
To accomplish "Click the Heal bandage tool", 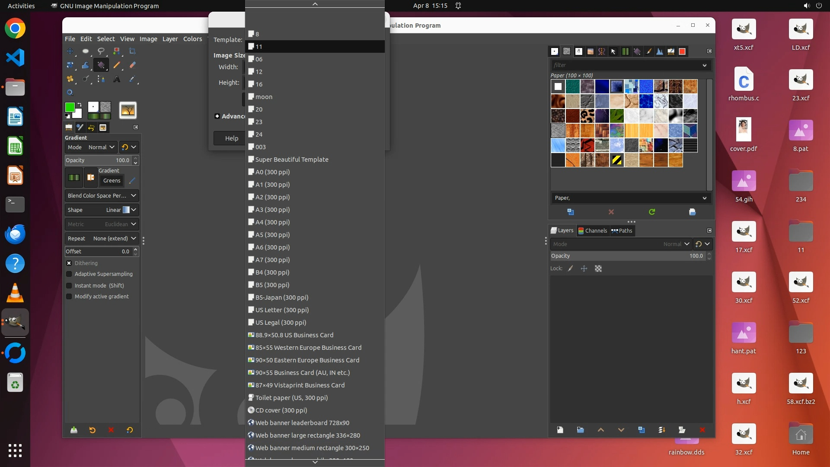I will (x=70, y=79).
